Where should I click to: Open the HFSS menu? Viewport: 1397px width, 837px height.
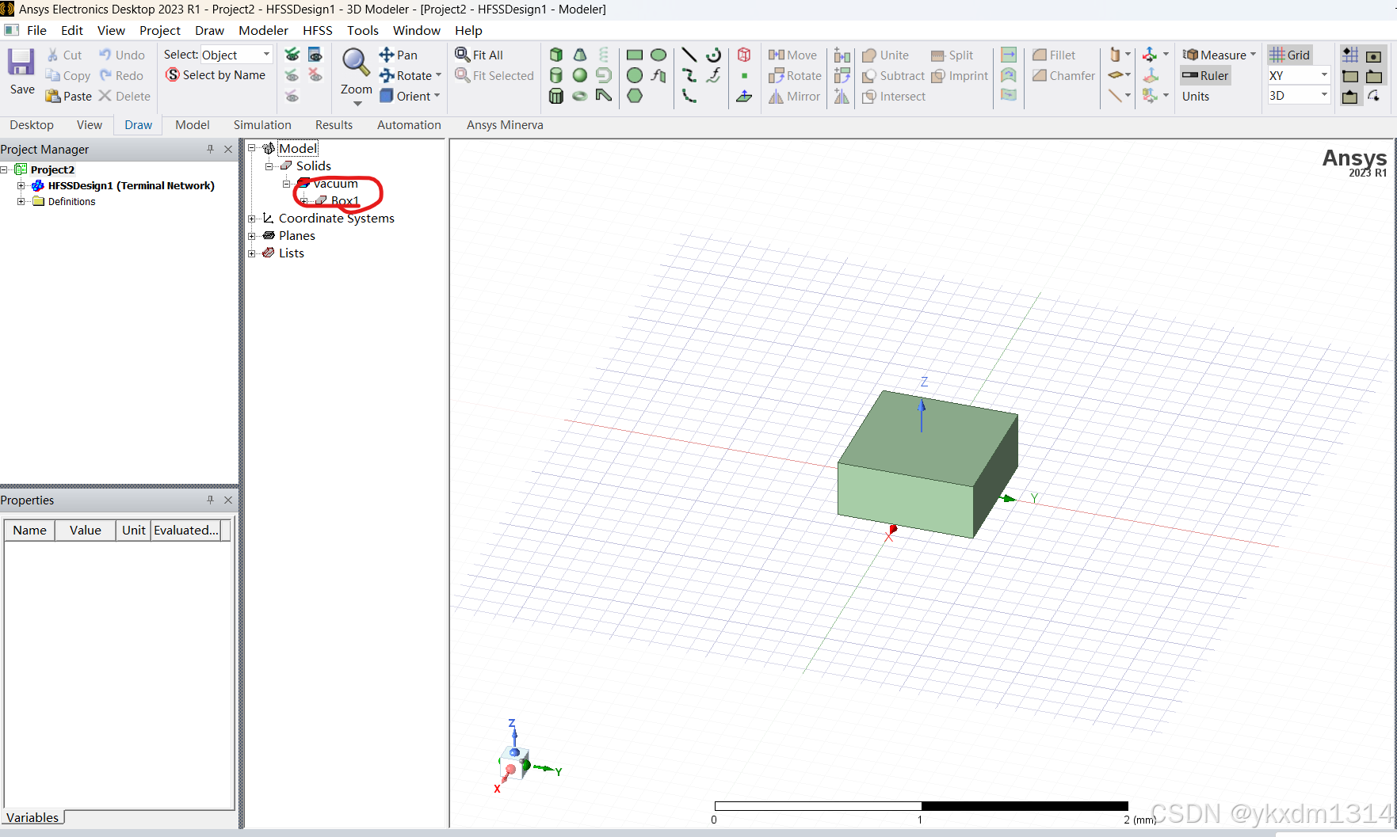317,30
